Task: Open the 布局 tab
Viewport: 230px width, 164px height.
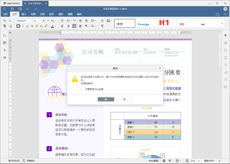Action: tap(33, 14)
